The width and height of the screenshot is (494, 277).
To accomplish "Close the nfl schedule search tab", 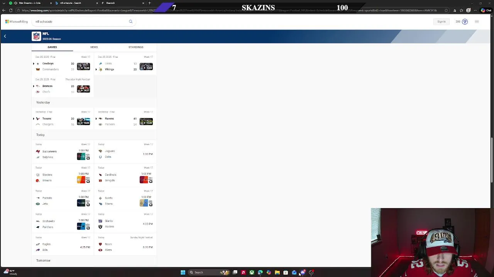I will pos(97,3).
